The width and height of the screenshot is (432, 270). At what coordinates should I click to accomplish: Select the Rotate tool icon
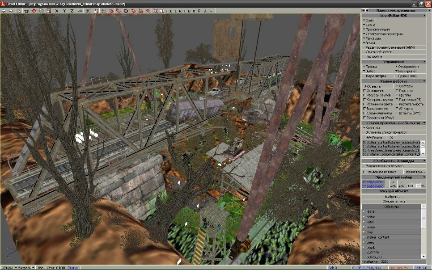tap(41, 10)
